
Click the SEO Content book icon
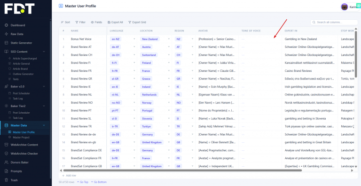7,52
